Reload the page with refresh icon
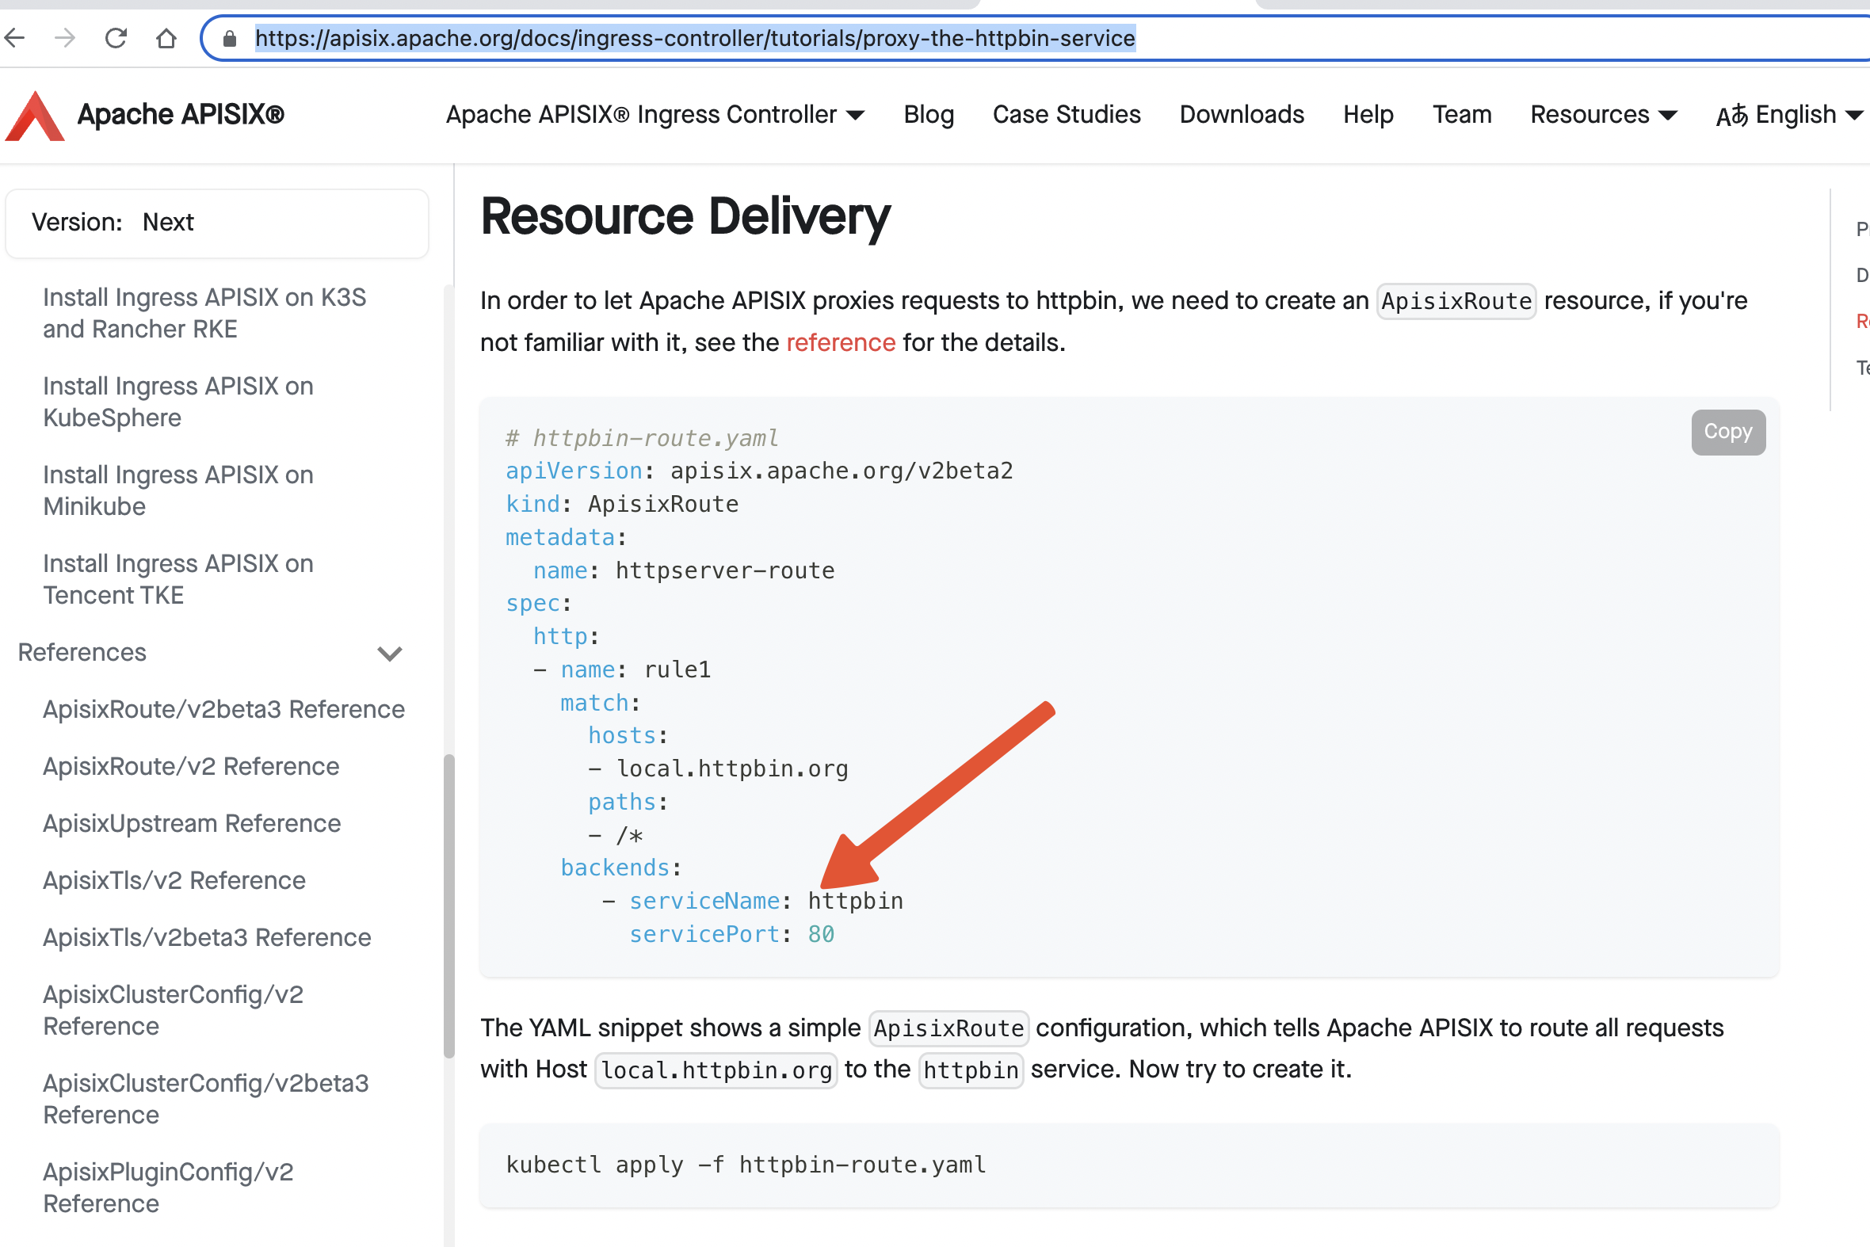The width and height of the screenshot is (1870, 1247). [116, 37]
